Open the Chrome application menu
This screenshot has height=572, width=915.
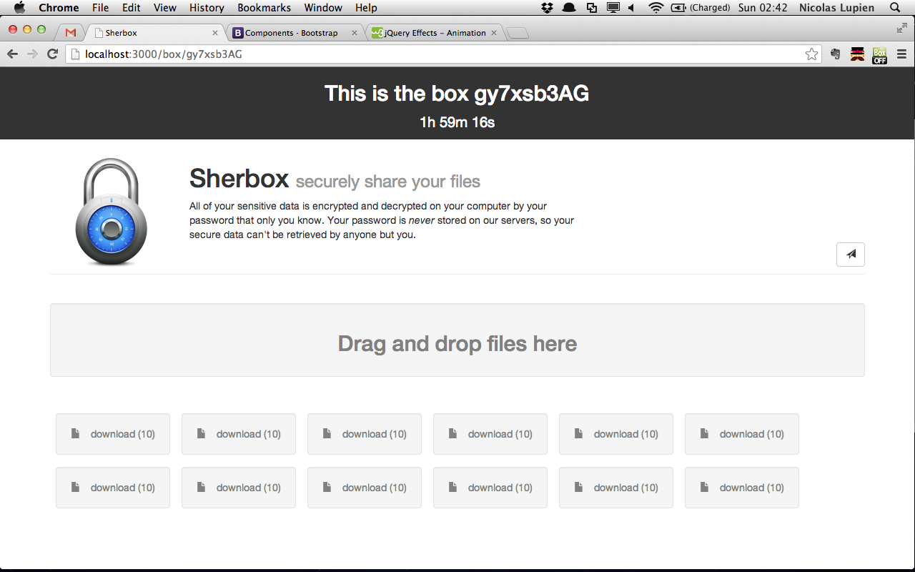(59, 8)
